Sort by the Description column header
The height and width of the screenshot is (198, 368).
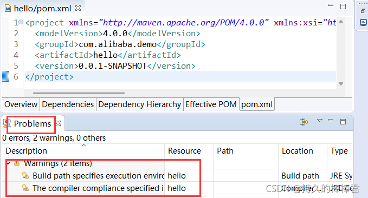click(83, 151)
